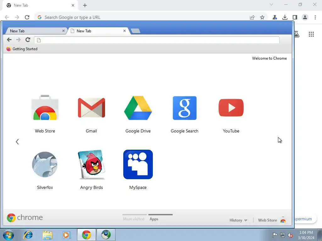
Task: Open the taskbar clock and date
Action: pyautogui.click(x=306, y=235)
